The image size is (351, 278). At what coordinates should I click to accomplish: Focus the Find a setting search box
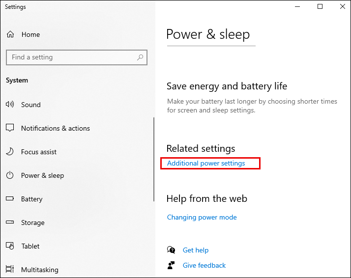pyautogui.click(x=71, y=57)
